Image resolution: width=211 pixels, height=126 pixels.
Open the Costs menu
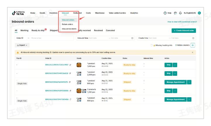click(88, 13)
